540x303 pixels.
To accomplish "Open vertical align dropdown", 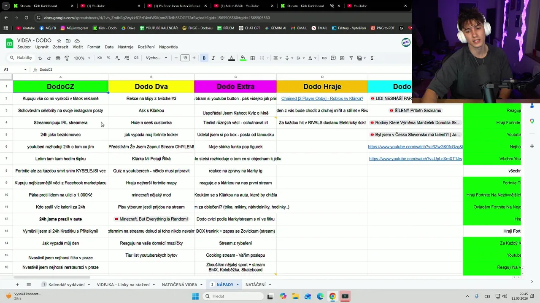I will (x=289, y=58).
